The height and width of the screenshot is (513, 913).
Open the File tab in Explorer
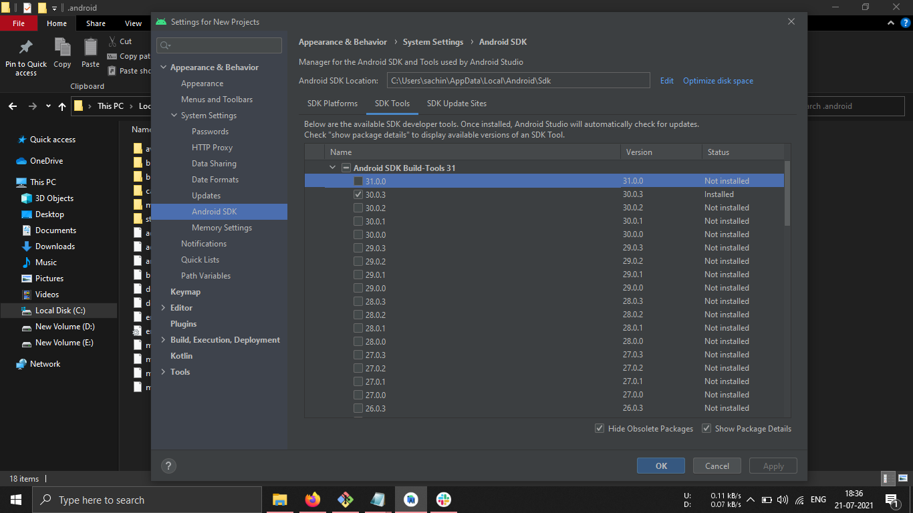coord(19,23)
